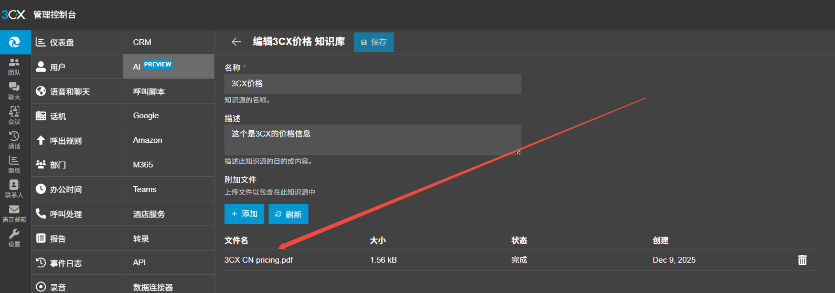Click the Dec 9, 2025 date cell
835x293 pixels.
coord(674,260)
